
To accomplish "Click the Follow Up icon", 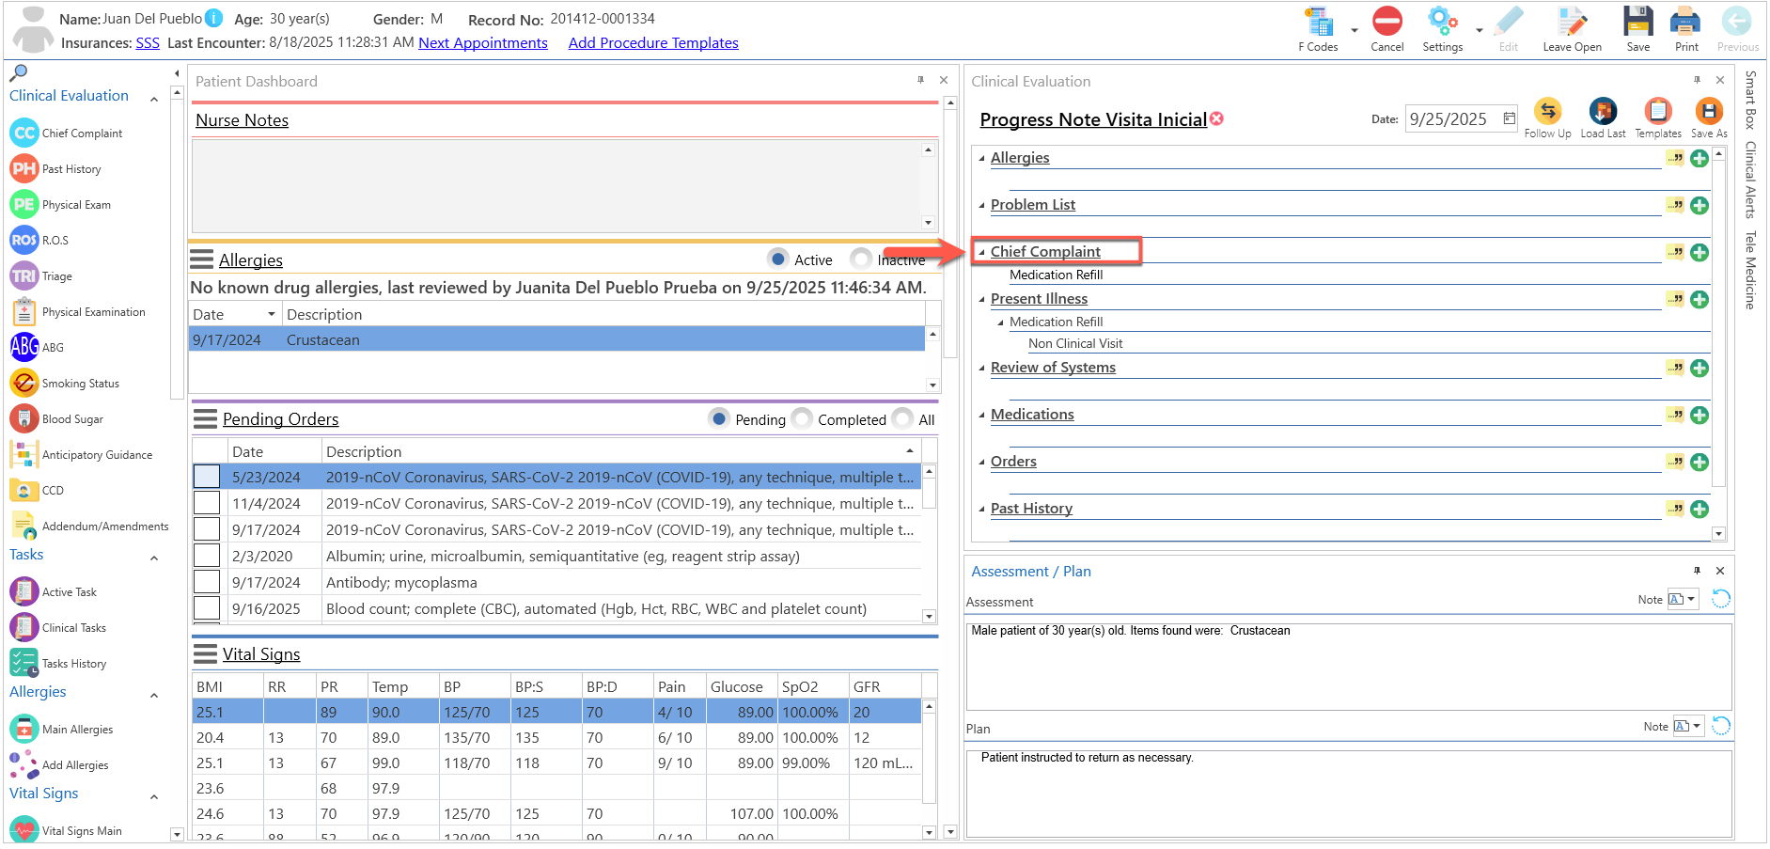I will tap(1547, 112).
